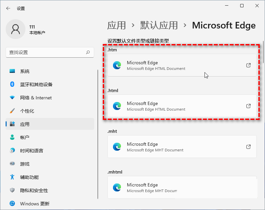This screenshot has width=265, height=210.
Task: Click the Bluetooth icon in the sidebar
Action: pyautogui.click(x=12, y=84)
